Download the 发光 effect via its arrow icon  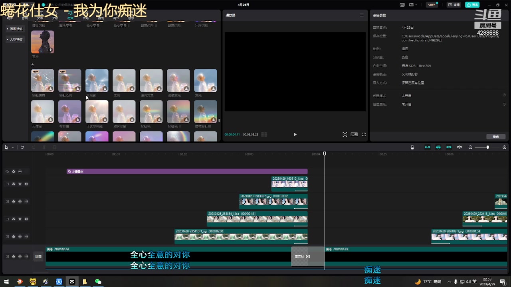(213, 88)
